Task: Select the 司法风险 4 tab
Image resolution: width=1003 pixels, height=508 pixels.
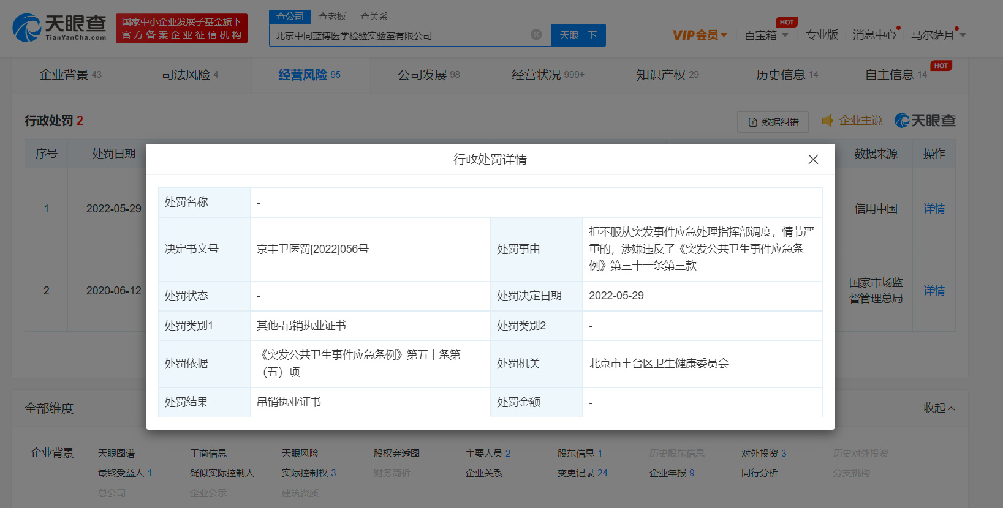Action: point(190,75)
